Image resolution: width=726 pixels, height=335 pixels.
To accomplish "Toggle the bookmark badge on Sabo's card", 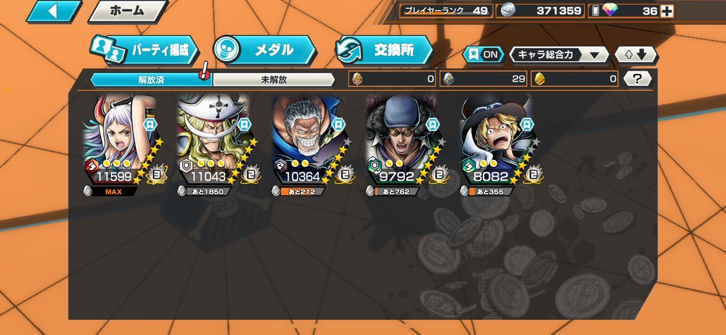I will 526,124.
